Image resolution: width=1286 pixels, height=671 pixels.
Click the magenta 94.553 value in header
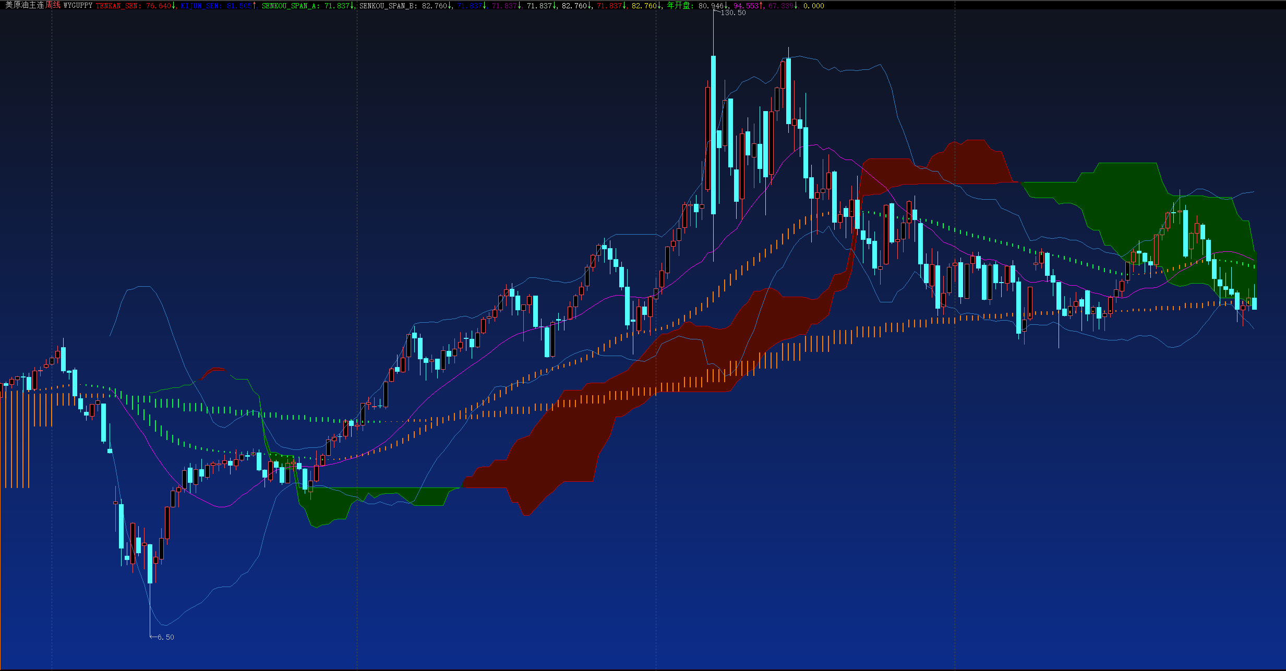tap(747, 6)
